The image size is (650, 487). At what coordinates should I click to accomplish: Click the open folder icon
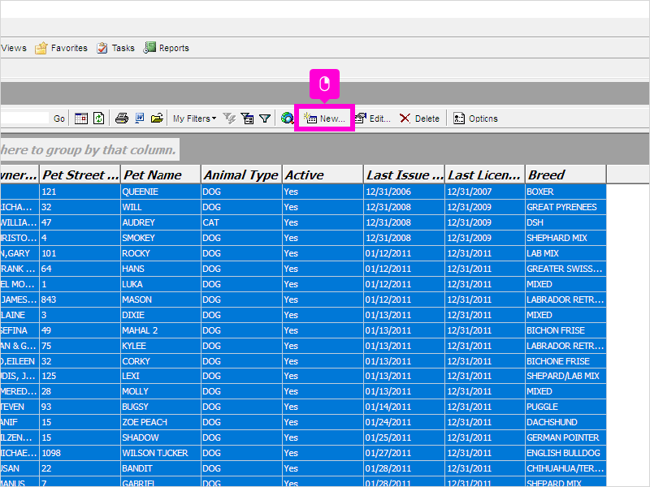[157, 119]
